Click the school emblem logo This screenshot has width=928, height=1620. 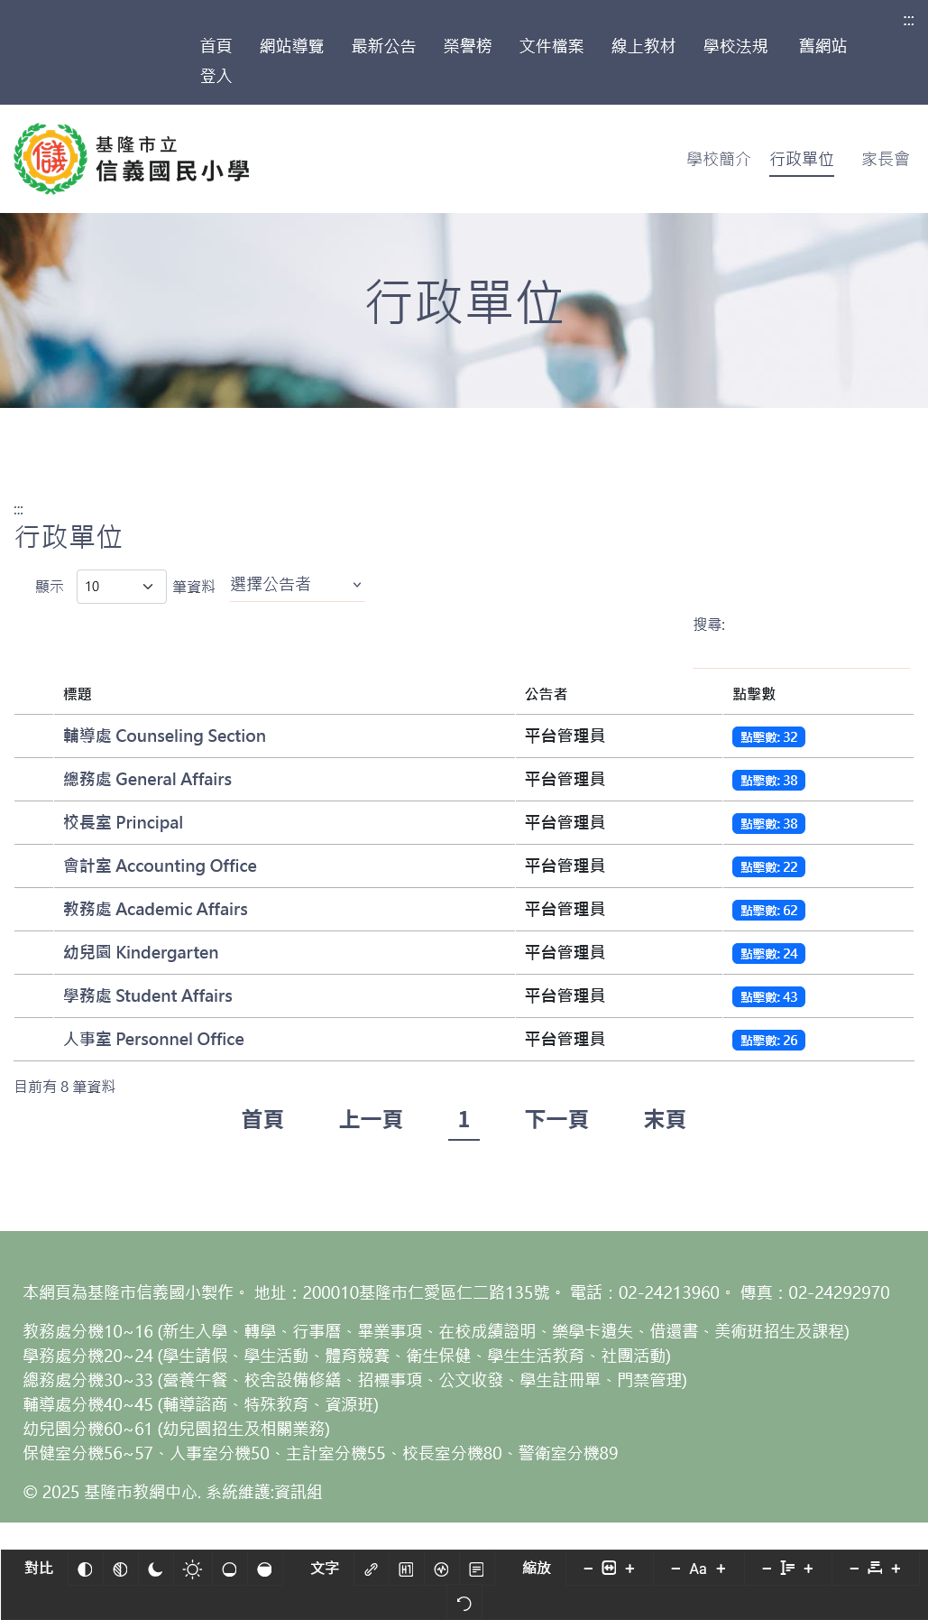(x=51, y=159)
